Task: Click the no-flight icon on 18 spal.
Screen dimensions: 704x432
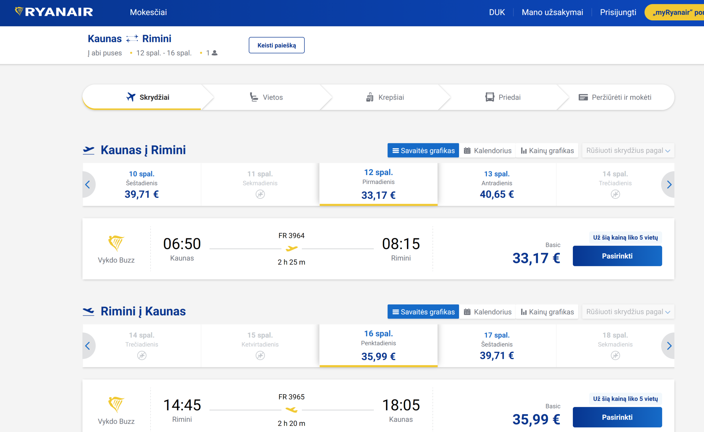Action: (615, 356)
